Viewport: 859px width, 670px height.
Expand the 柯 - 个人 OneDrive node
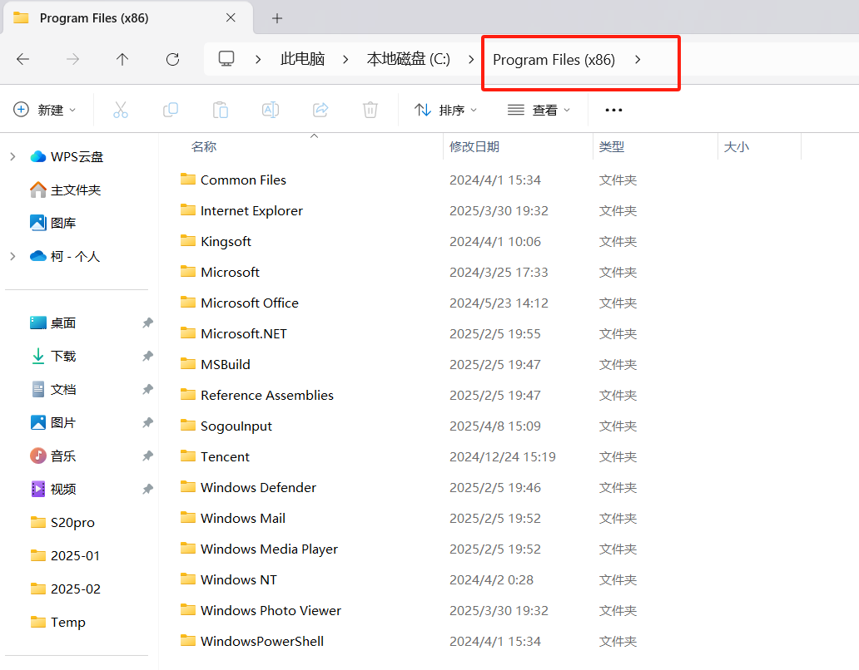click(x=12, y=256)
